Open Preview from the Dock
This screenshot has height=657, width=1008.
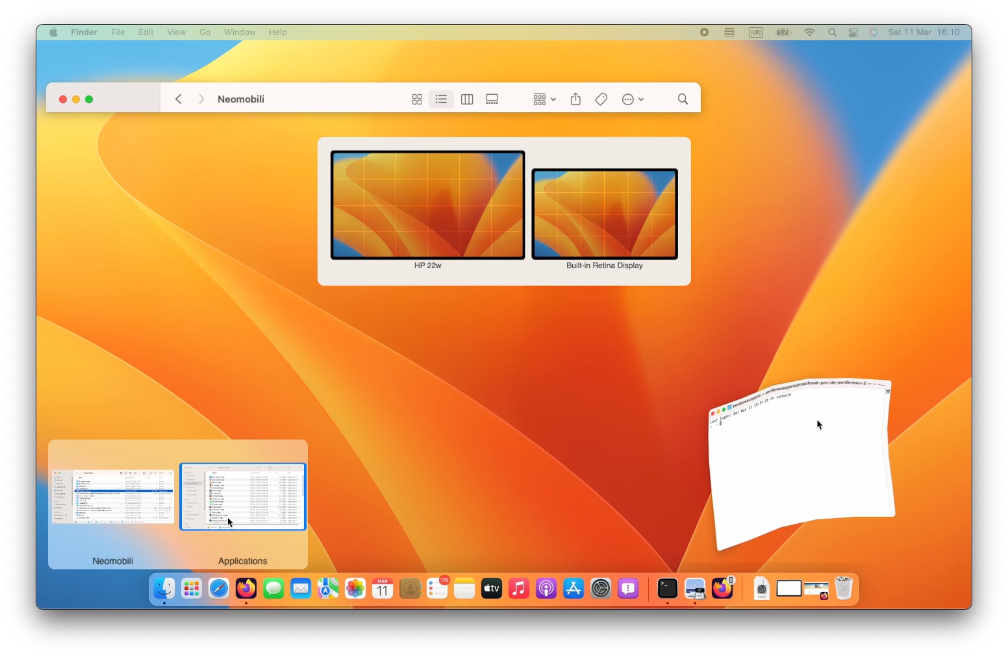click(x=695, y=589)
